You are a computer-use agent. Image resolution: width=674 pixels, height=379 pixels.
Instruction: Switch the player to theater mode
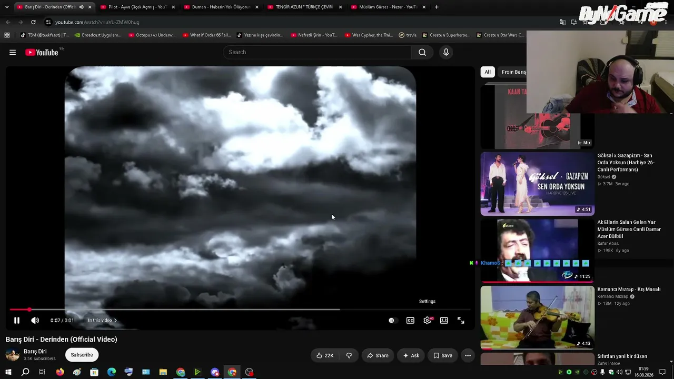click(x=444, y=321)
